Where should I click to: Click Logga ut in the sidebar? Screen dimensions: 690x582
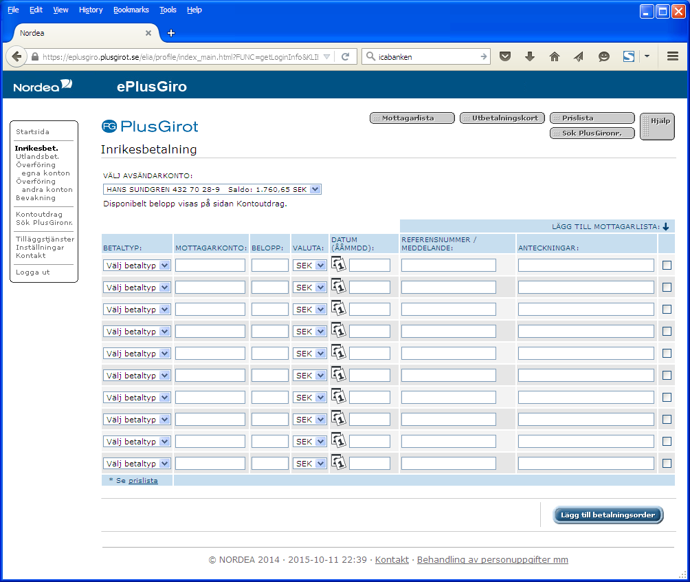click(33, 272)
